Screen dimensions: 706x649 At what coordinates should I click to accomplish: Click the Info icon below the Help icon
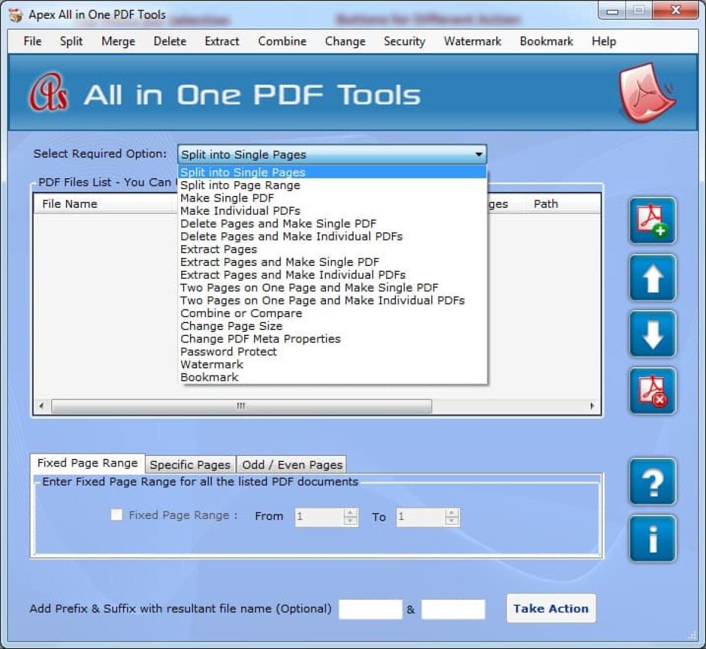[652, 539]
